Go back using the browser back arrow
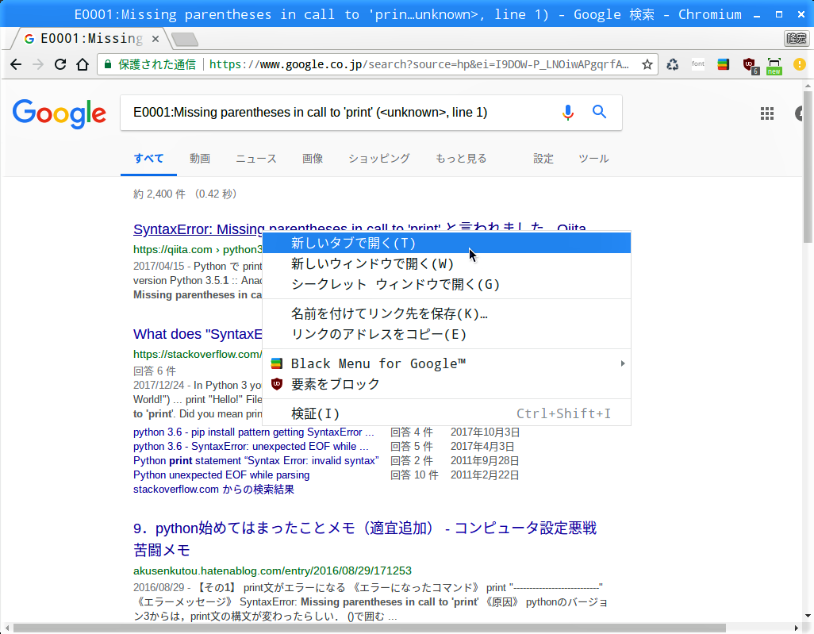 (x=16, y=64)
